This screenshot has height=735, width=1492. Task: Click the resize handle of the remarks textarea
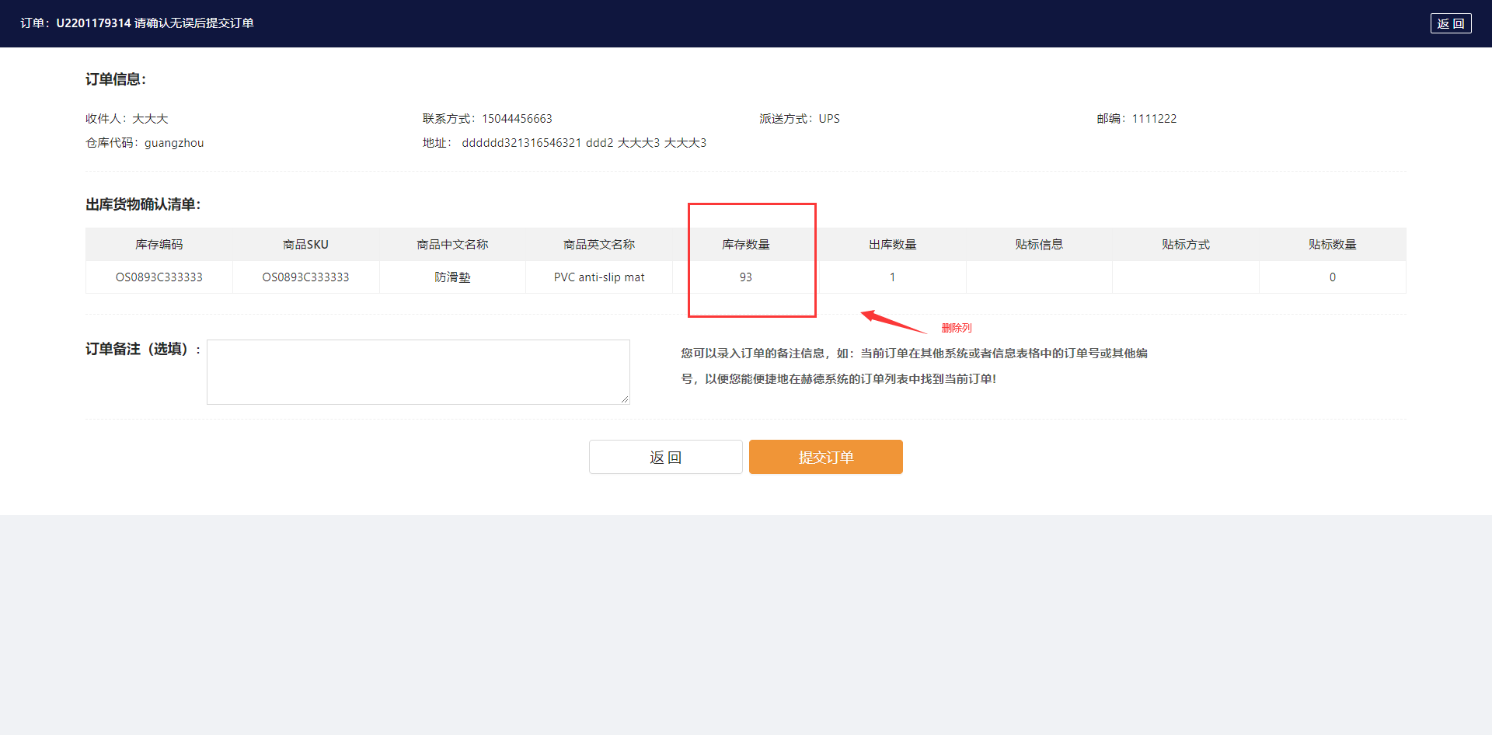625,399
